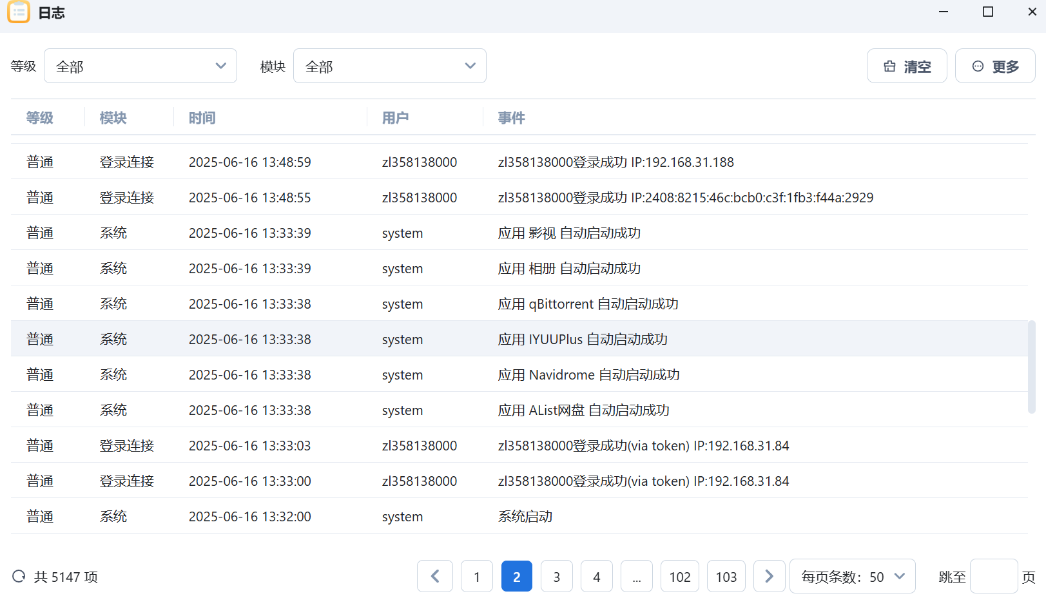Click timestamp 2025-06-16 13:32:00
Screen dimensions: 1046x607
coord(250,516)
